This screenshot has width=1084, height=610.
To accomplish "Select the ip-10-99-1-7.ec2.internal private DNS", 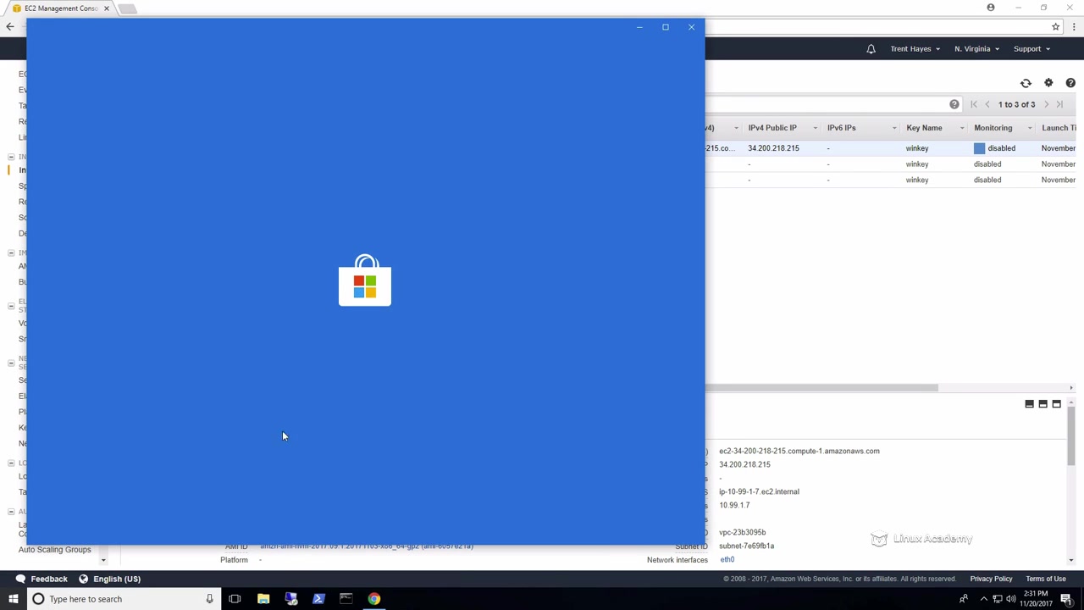I will click(x=759, y=491).
